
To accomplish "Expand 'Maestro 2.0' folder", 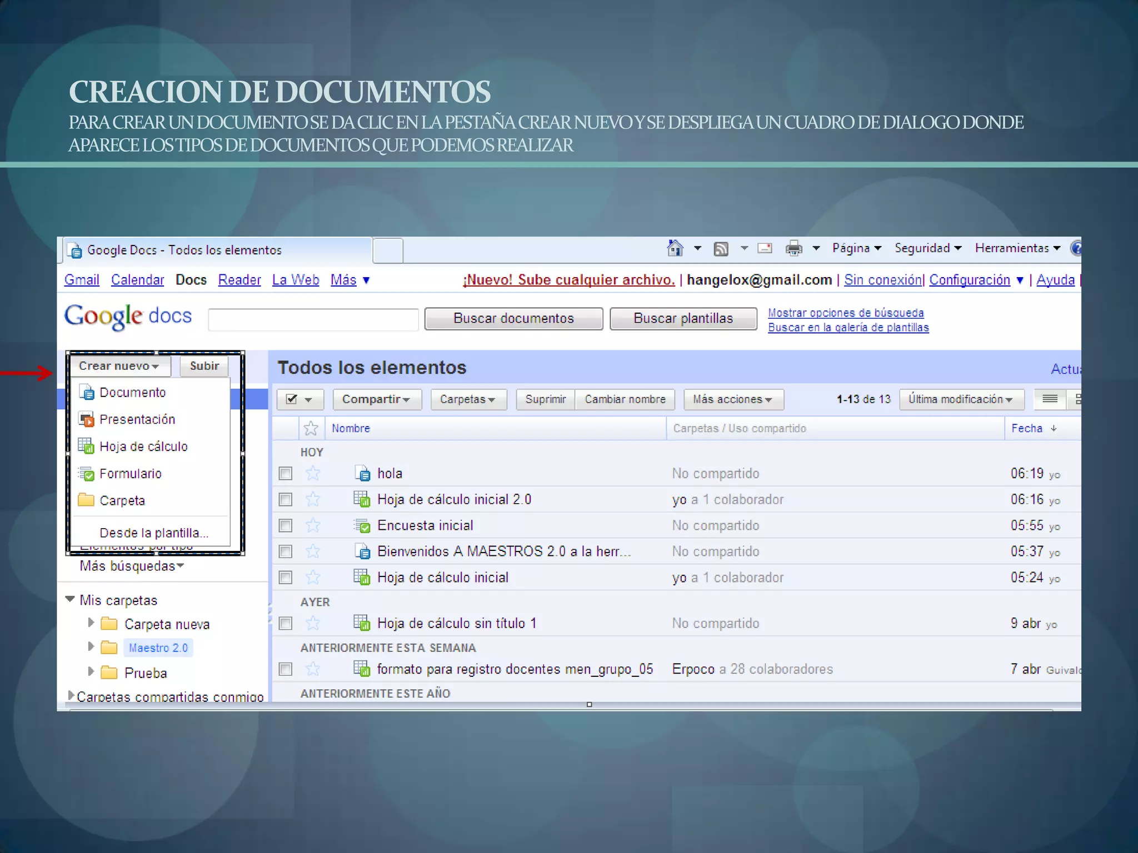I will (91, 646).
